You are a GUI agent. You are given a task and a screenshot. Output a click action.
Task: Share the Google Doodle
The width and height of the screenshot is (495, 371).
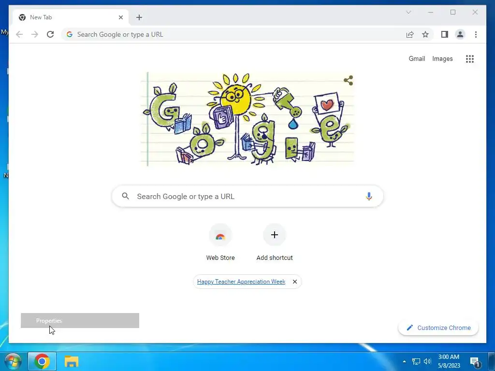[348, 81]
